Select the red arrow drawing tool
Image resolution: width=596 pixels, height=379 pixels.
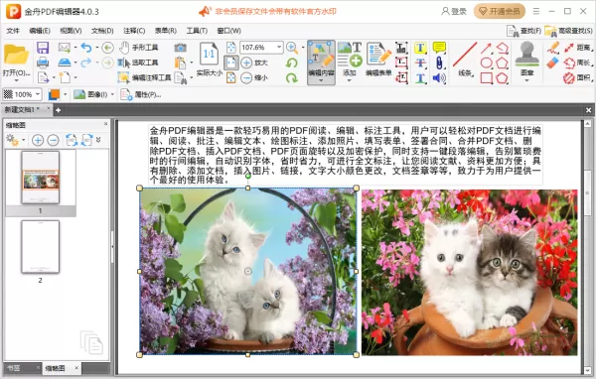tap(486, 48)
